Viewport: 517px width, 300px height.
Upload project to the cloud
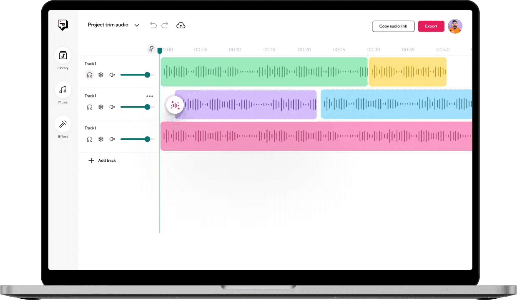(x=181, y=25)
